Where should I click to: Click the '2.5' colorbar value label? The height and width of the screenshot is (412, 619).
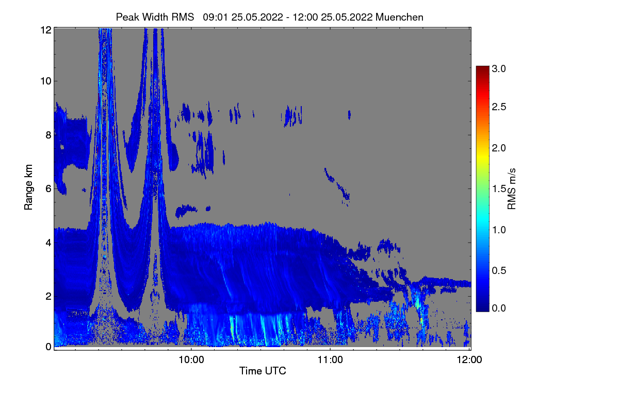click(499, 107)
